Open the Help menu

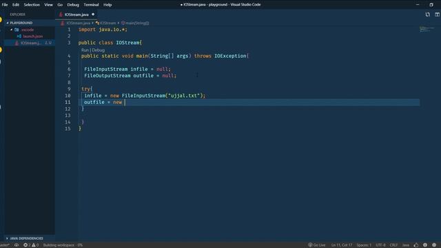107,5
